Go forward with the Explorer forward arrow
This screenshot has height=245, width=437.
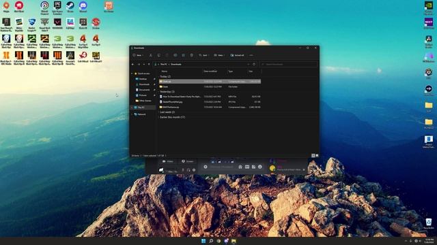[x=139, y=64]
